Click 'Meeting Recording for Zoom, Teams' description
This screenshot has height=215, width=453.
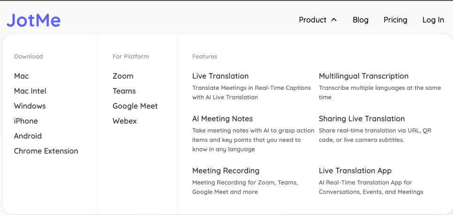(245, 187)
